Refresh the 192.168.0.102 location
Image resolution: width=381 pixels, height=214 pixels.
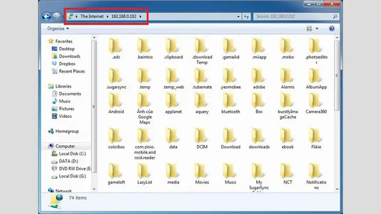coord(247,16)
